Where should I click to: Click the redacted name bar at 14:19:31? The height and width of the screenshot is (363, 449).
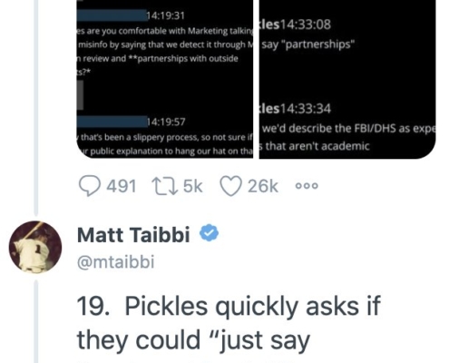[x=112, y=15]
